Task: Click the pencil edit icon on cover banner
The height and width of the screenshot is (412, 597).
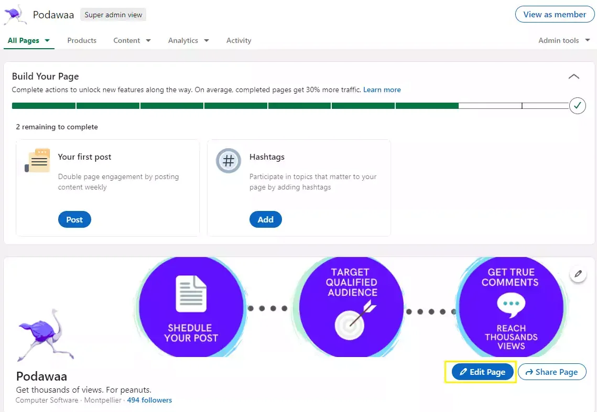Action: (x=578, y=274)
